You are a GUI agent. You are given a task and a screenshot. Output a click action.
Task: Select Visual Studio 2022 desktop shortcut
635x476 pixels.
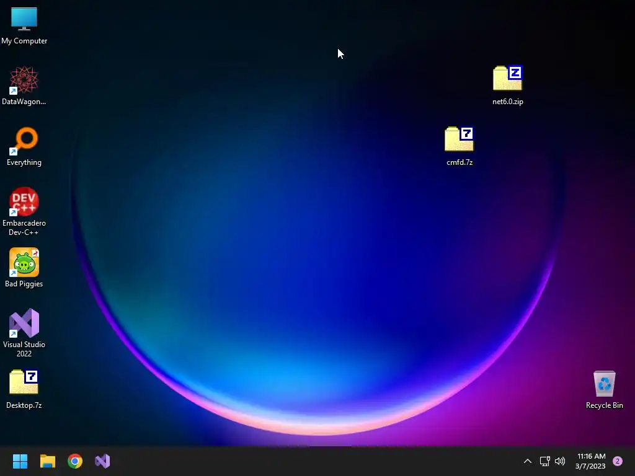point(24,322)
